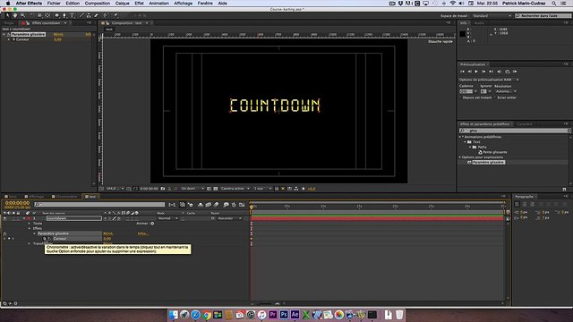
Task: Click the Curseur stopwatch icon in timeline
Action: click(x=45, y=239)
